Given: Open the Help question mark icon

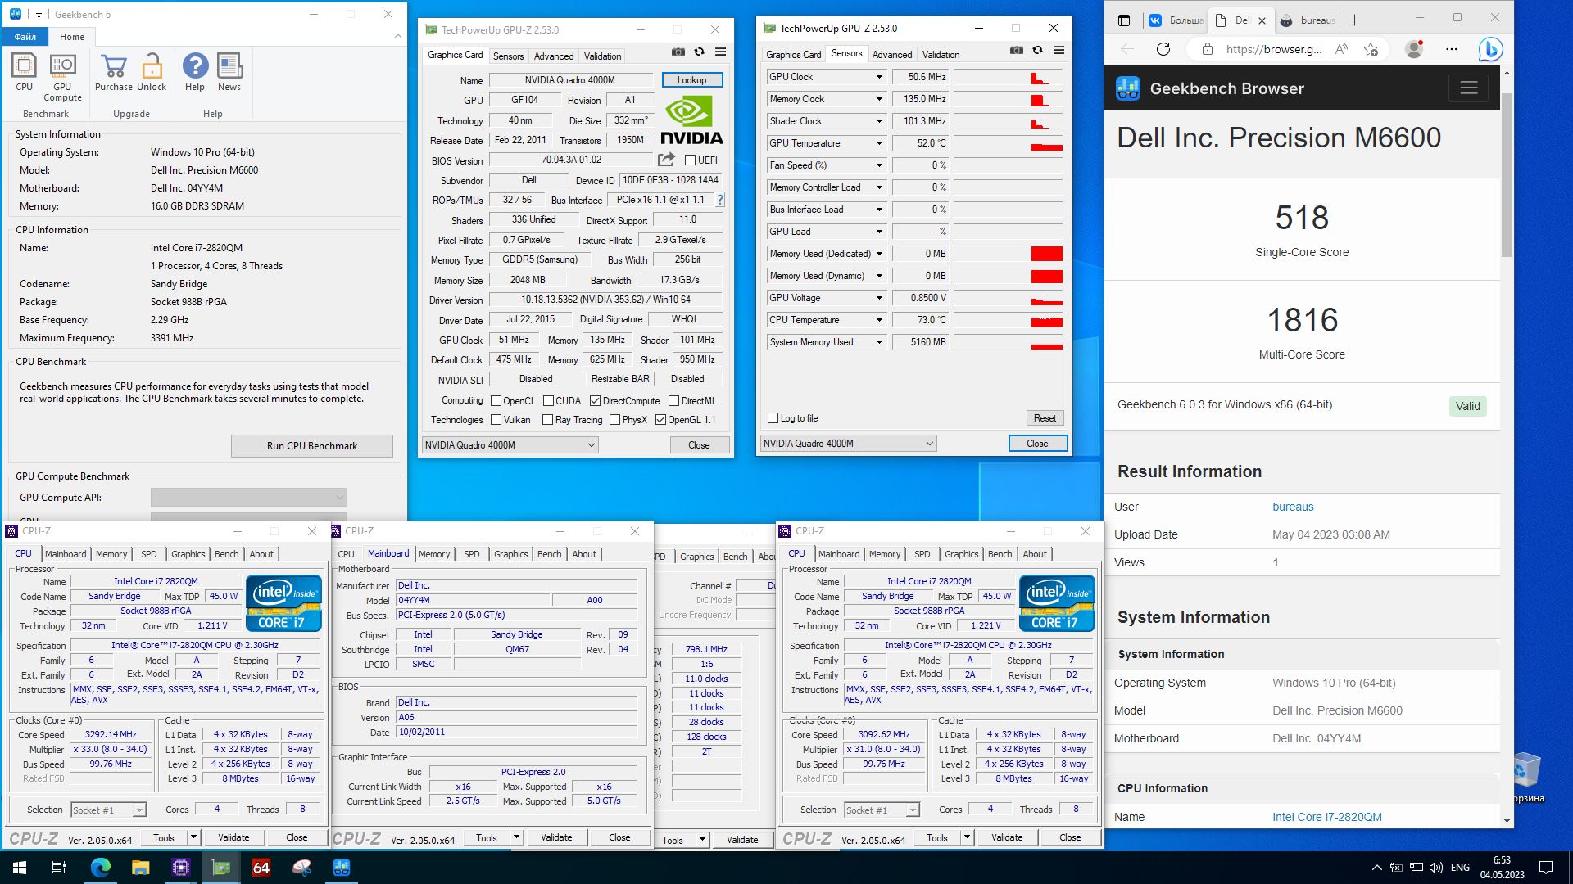Looking at the screenshot, I should (195, 73).
